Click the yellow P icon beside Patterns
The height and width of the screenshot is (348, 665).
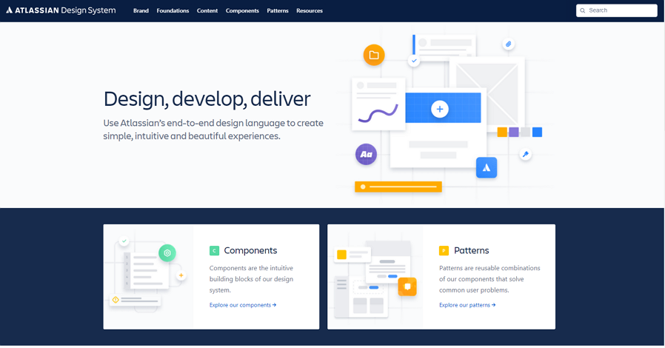pyautogui.click(x=444, y=250)
